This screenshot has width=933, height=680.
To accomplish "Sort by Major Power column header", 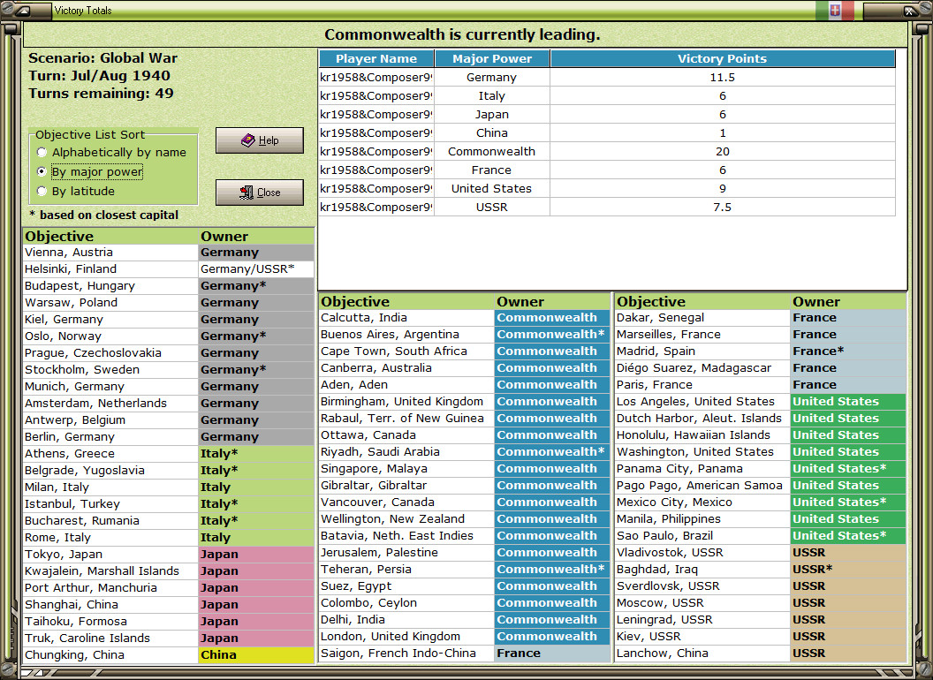I will (492, 58).
